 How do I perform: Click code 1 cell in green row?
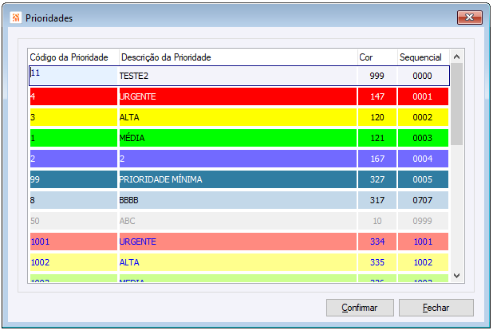click(73, 138)
